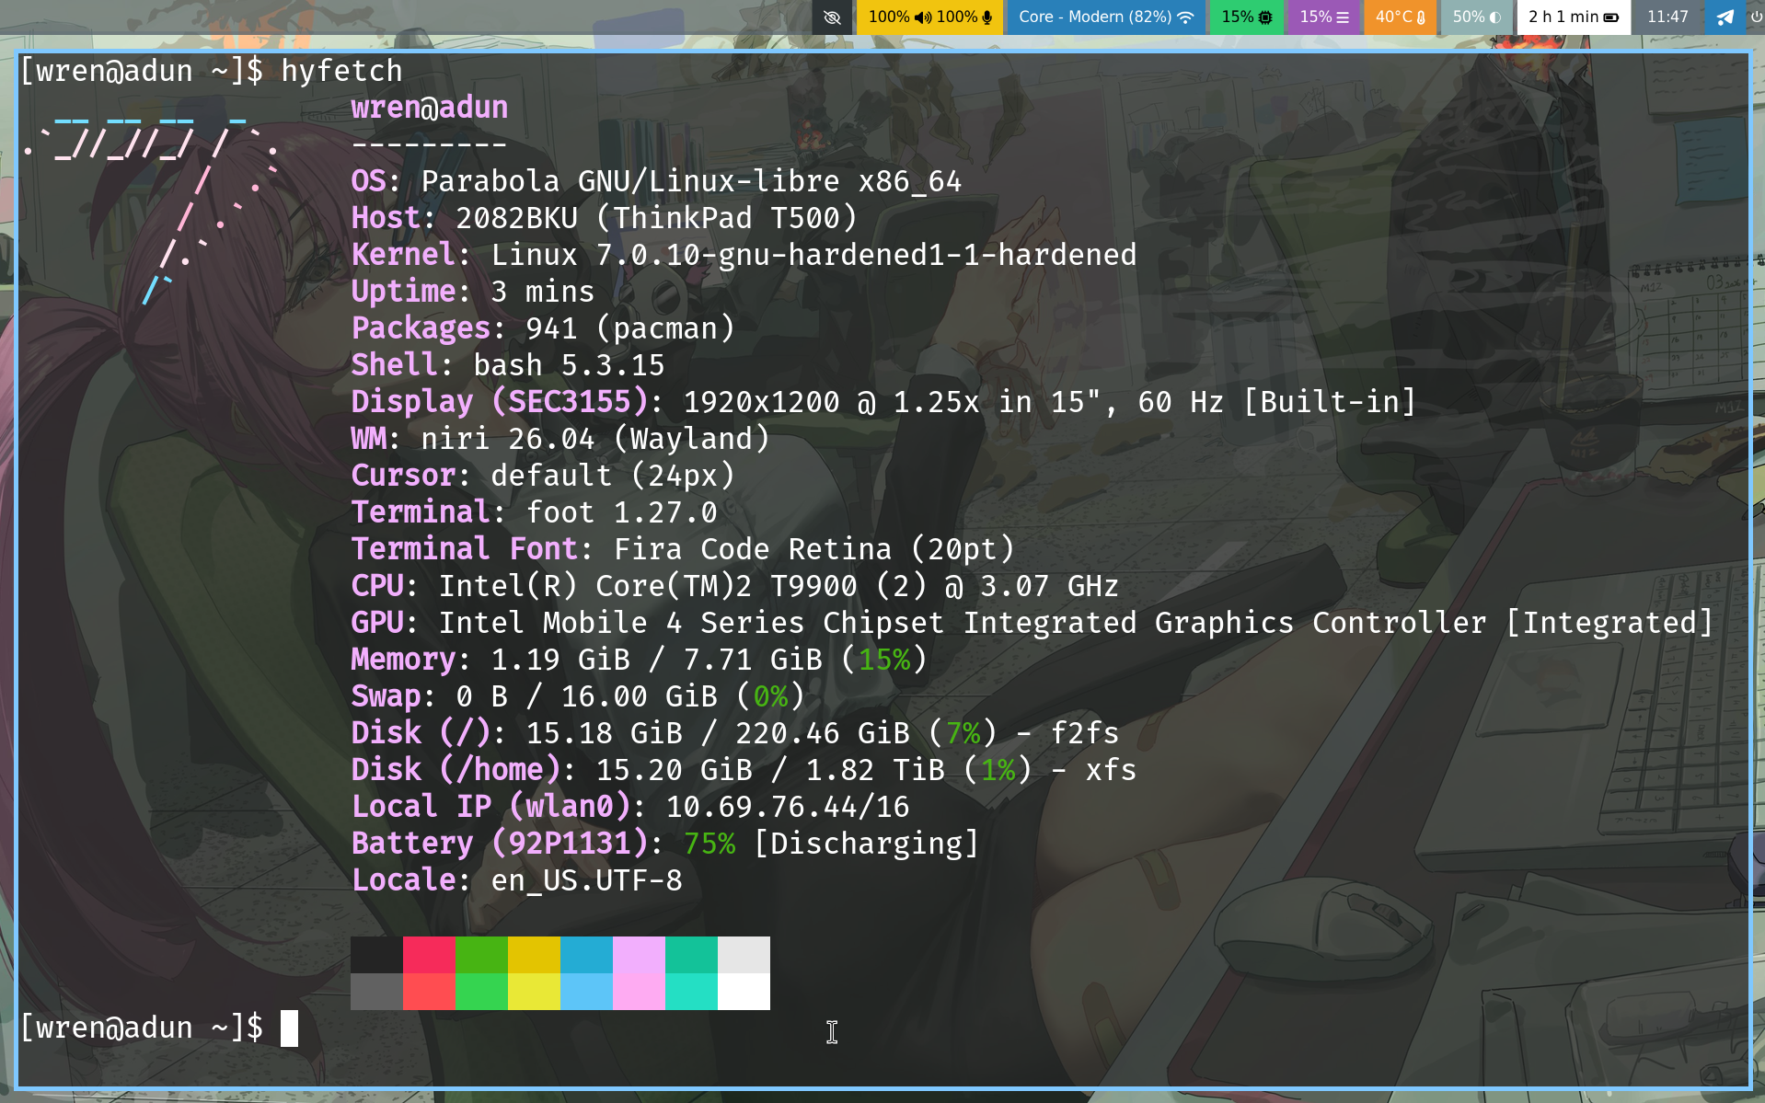The height and width of the screenshot is (1103, 1765).
Task: Select the pinkish-red swatch in the upper palette row
Action: click(x=429, y=955)
